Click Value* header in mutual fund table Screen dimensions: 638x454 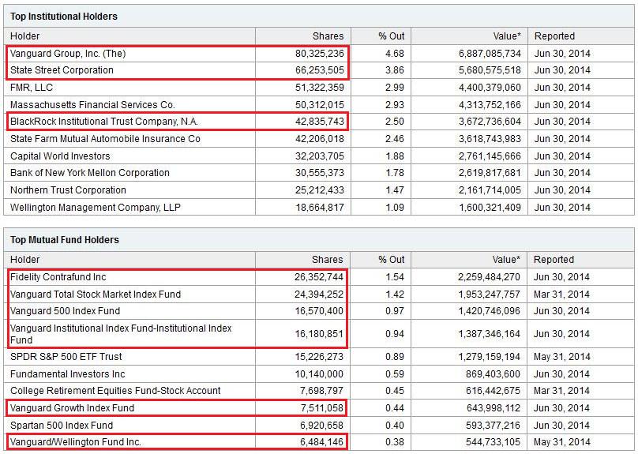pos(506,260)
